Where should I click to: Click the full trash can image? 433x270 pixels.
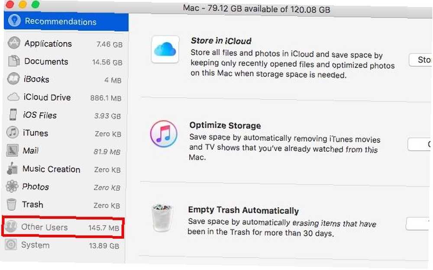pos(162,218)
